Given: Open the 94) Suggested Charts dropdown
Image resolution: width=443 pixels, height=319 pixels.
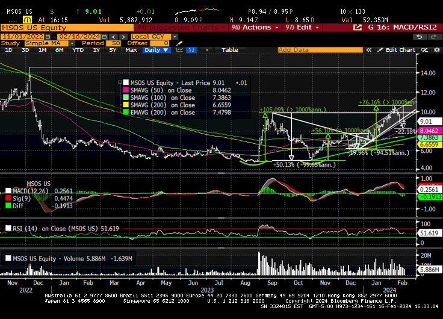Looking at the screenshot, I should 181,28.
